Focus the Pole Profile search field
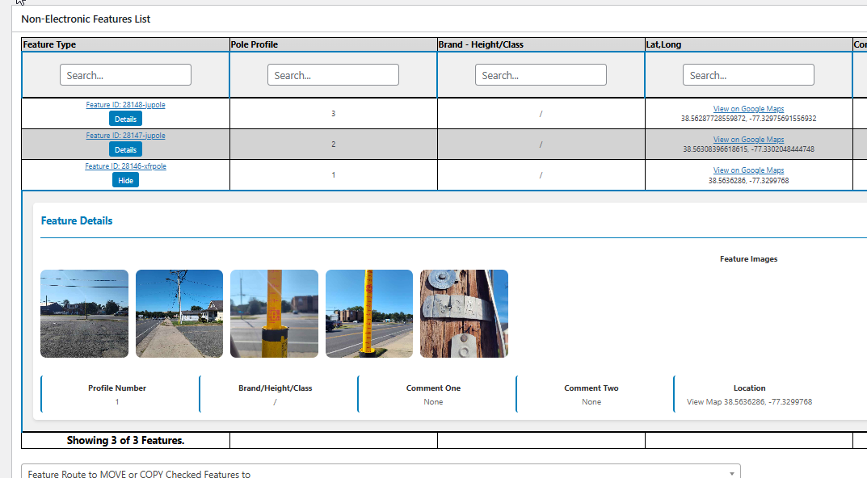 (x=333, y=74)
